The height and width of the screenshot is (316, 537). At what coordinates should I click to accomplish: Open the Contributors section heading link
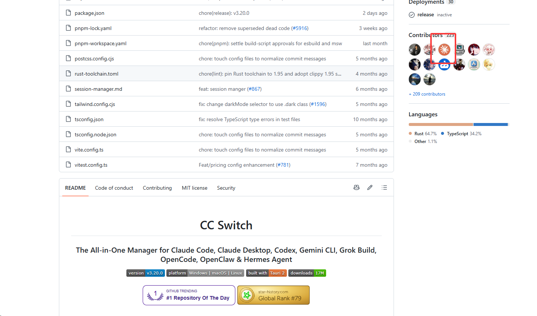click(431, 35)
